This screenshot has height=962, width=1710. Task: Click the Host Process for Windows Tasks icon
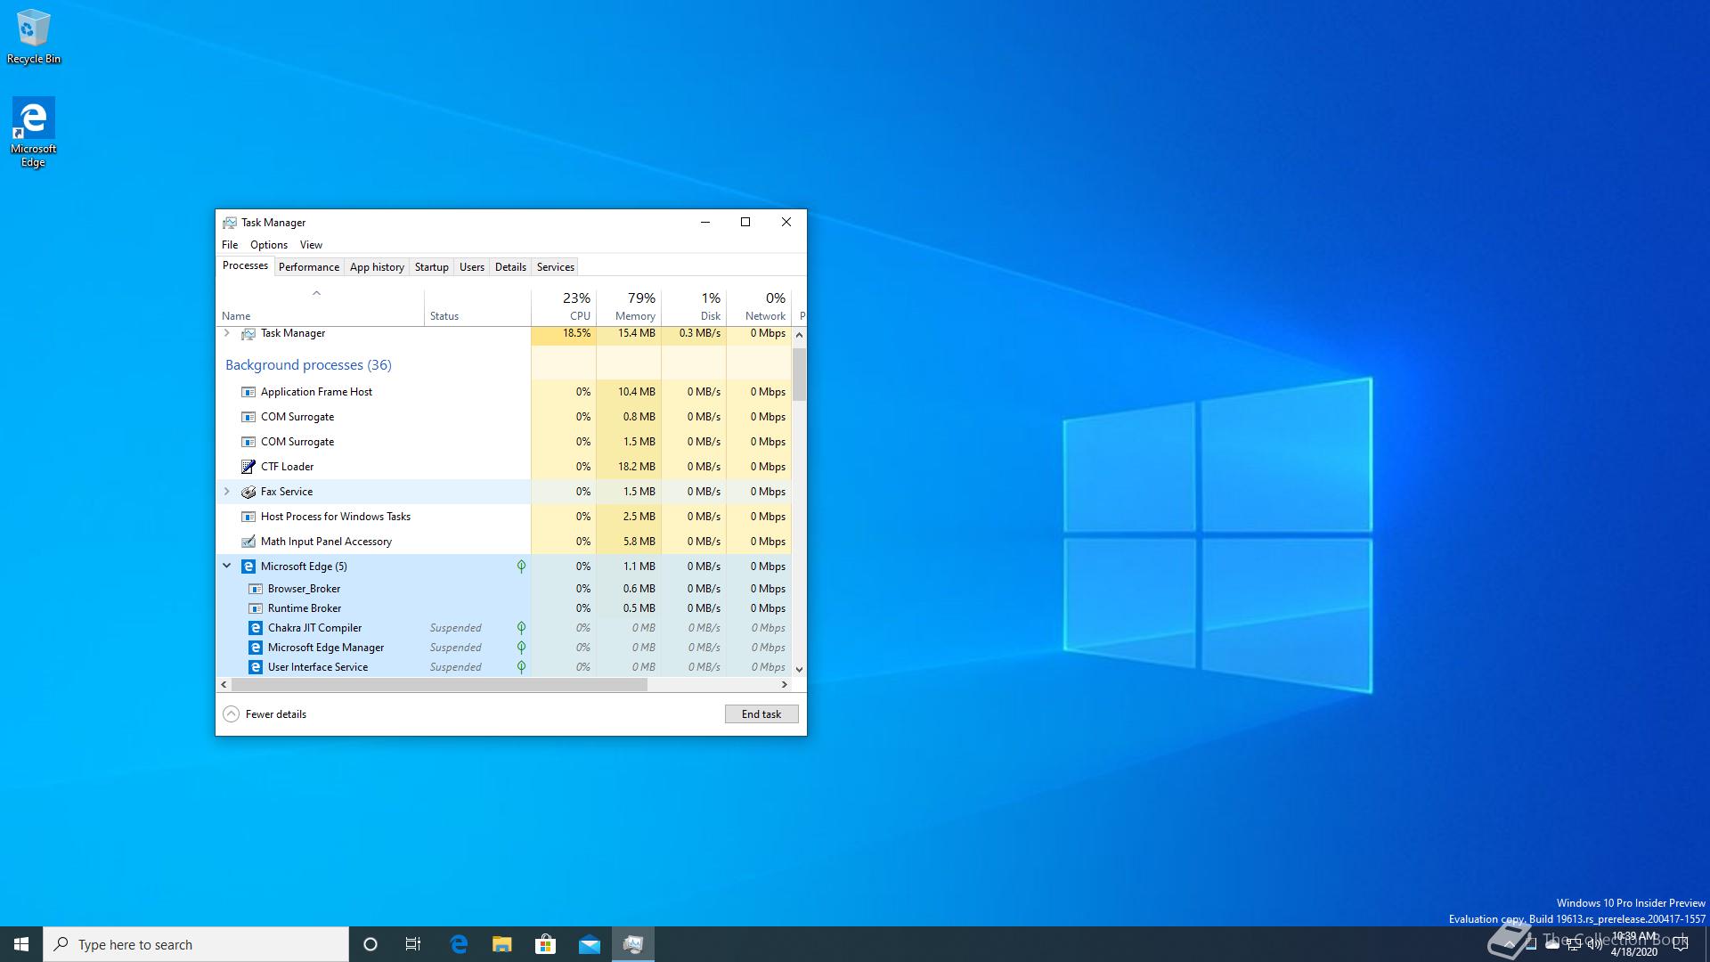pos(248,517)
